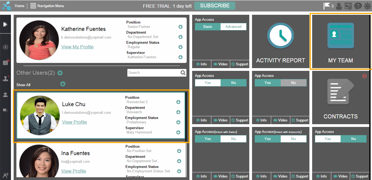Open the chat bubbles sidebar icon
The height and width of the screenshot is (180, 372).
(x=5, y=110)
